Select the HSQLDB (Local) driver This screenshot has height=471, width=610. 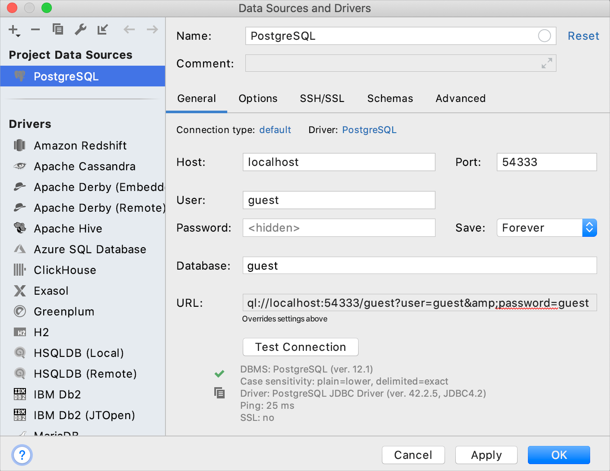pos(83,353)
